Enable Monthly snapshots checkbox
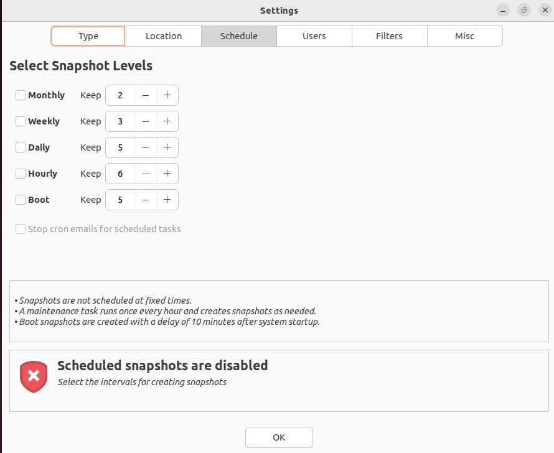 click(21, 95)
